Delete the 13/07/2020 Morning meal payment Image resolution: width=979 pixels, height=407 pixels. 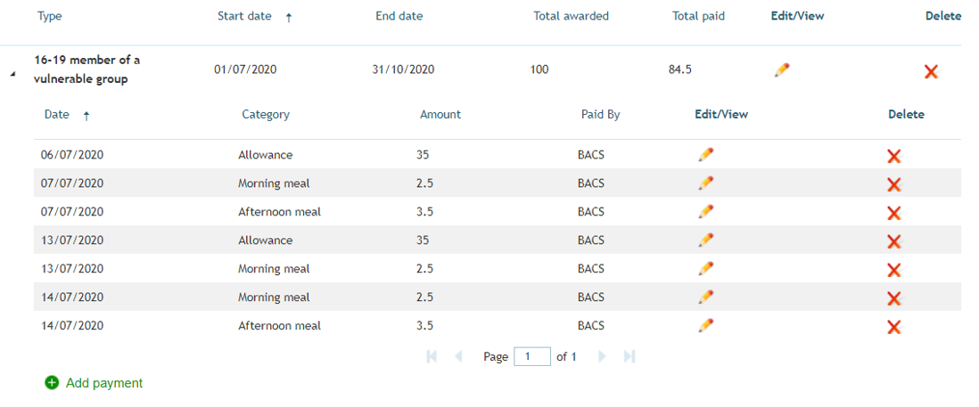[893, 270]
